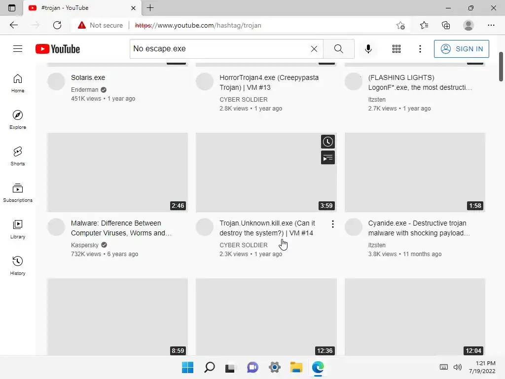
Task: Open the Windows Start menu
Action: click(x=187, y=367)
